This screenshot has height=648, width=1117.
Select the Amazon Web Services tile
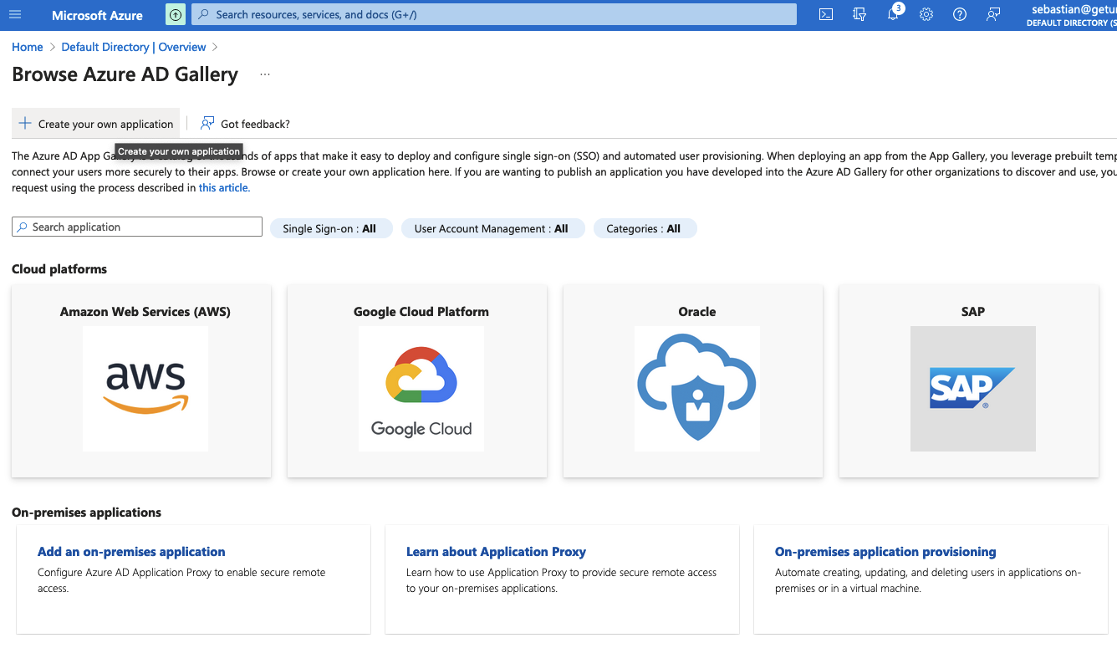[141, 380]
